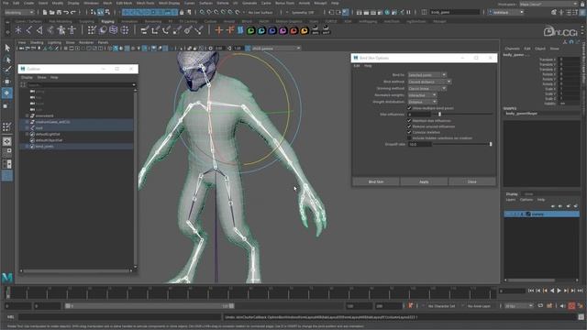Click the Max influences slider handle
The width and height of the screenshot is (587, 330).
click(439, 114)
